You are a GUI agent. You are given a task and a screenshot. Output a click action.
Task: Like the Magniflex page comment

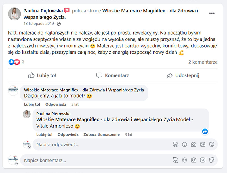(x=32, y=104)
